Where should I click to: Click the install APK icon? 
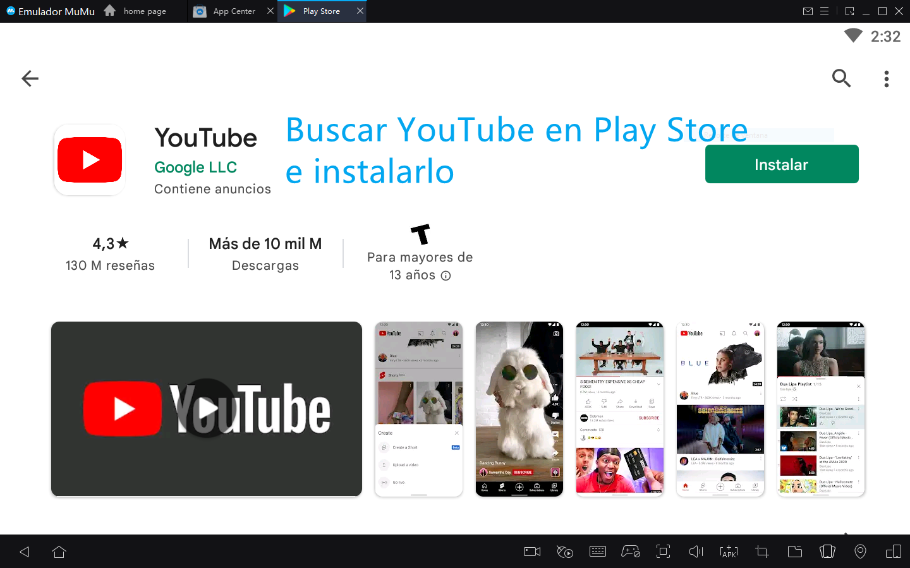[729, 552]
